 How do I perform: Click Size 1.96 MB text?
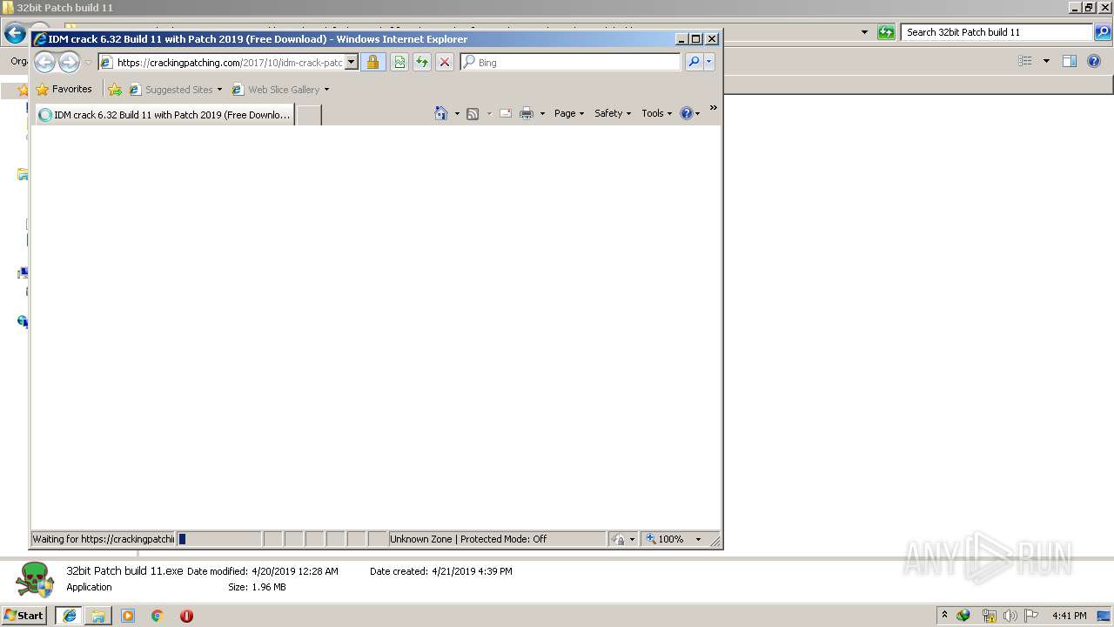[257, 587]
